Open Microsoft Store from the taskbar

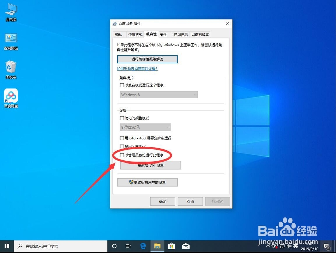[x=171, y=246]
